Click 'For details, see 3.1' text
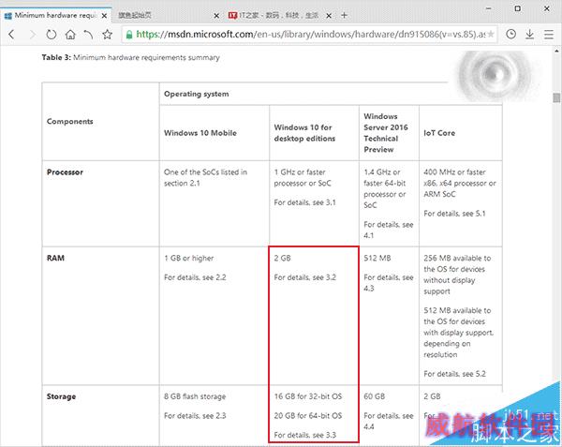 click(305, 202)
